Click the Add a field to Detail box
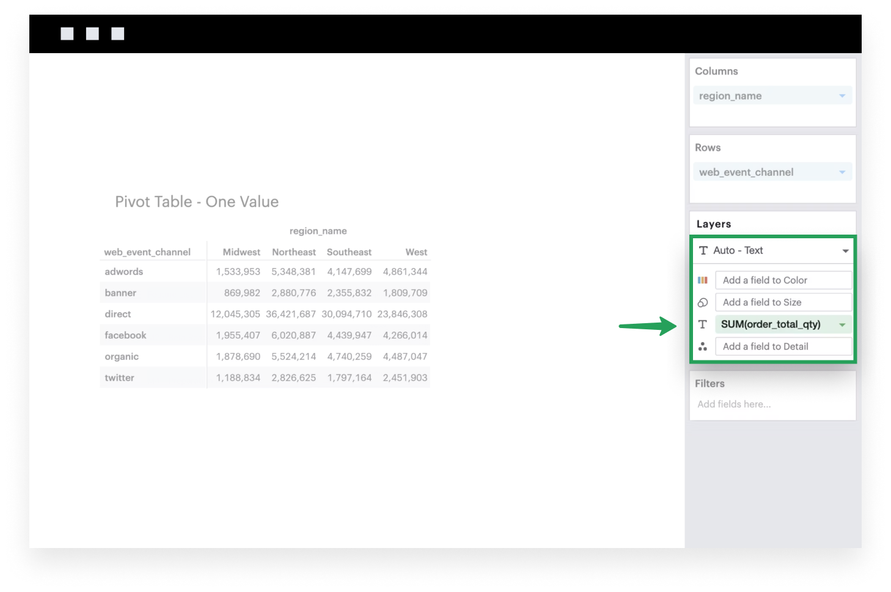 tap(783, 346)
